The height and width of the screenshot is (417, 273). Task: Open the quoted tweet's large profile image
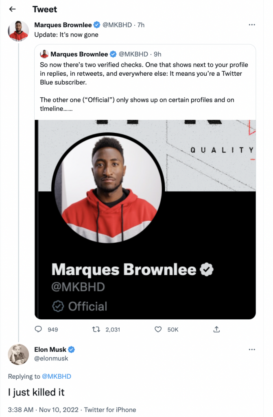coord(108,188)
